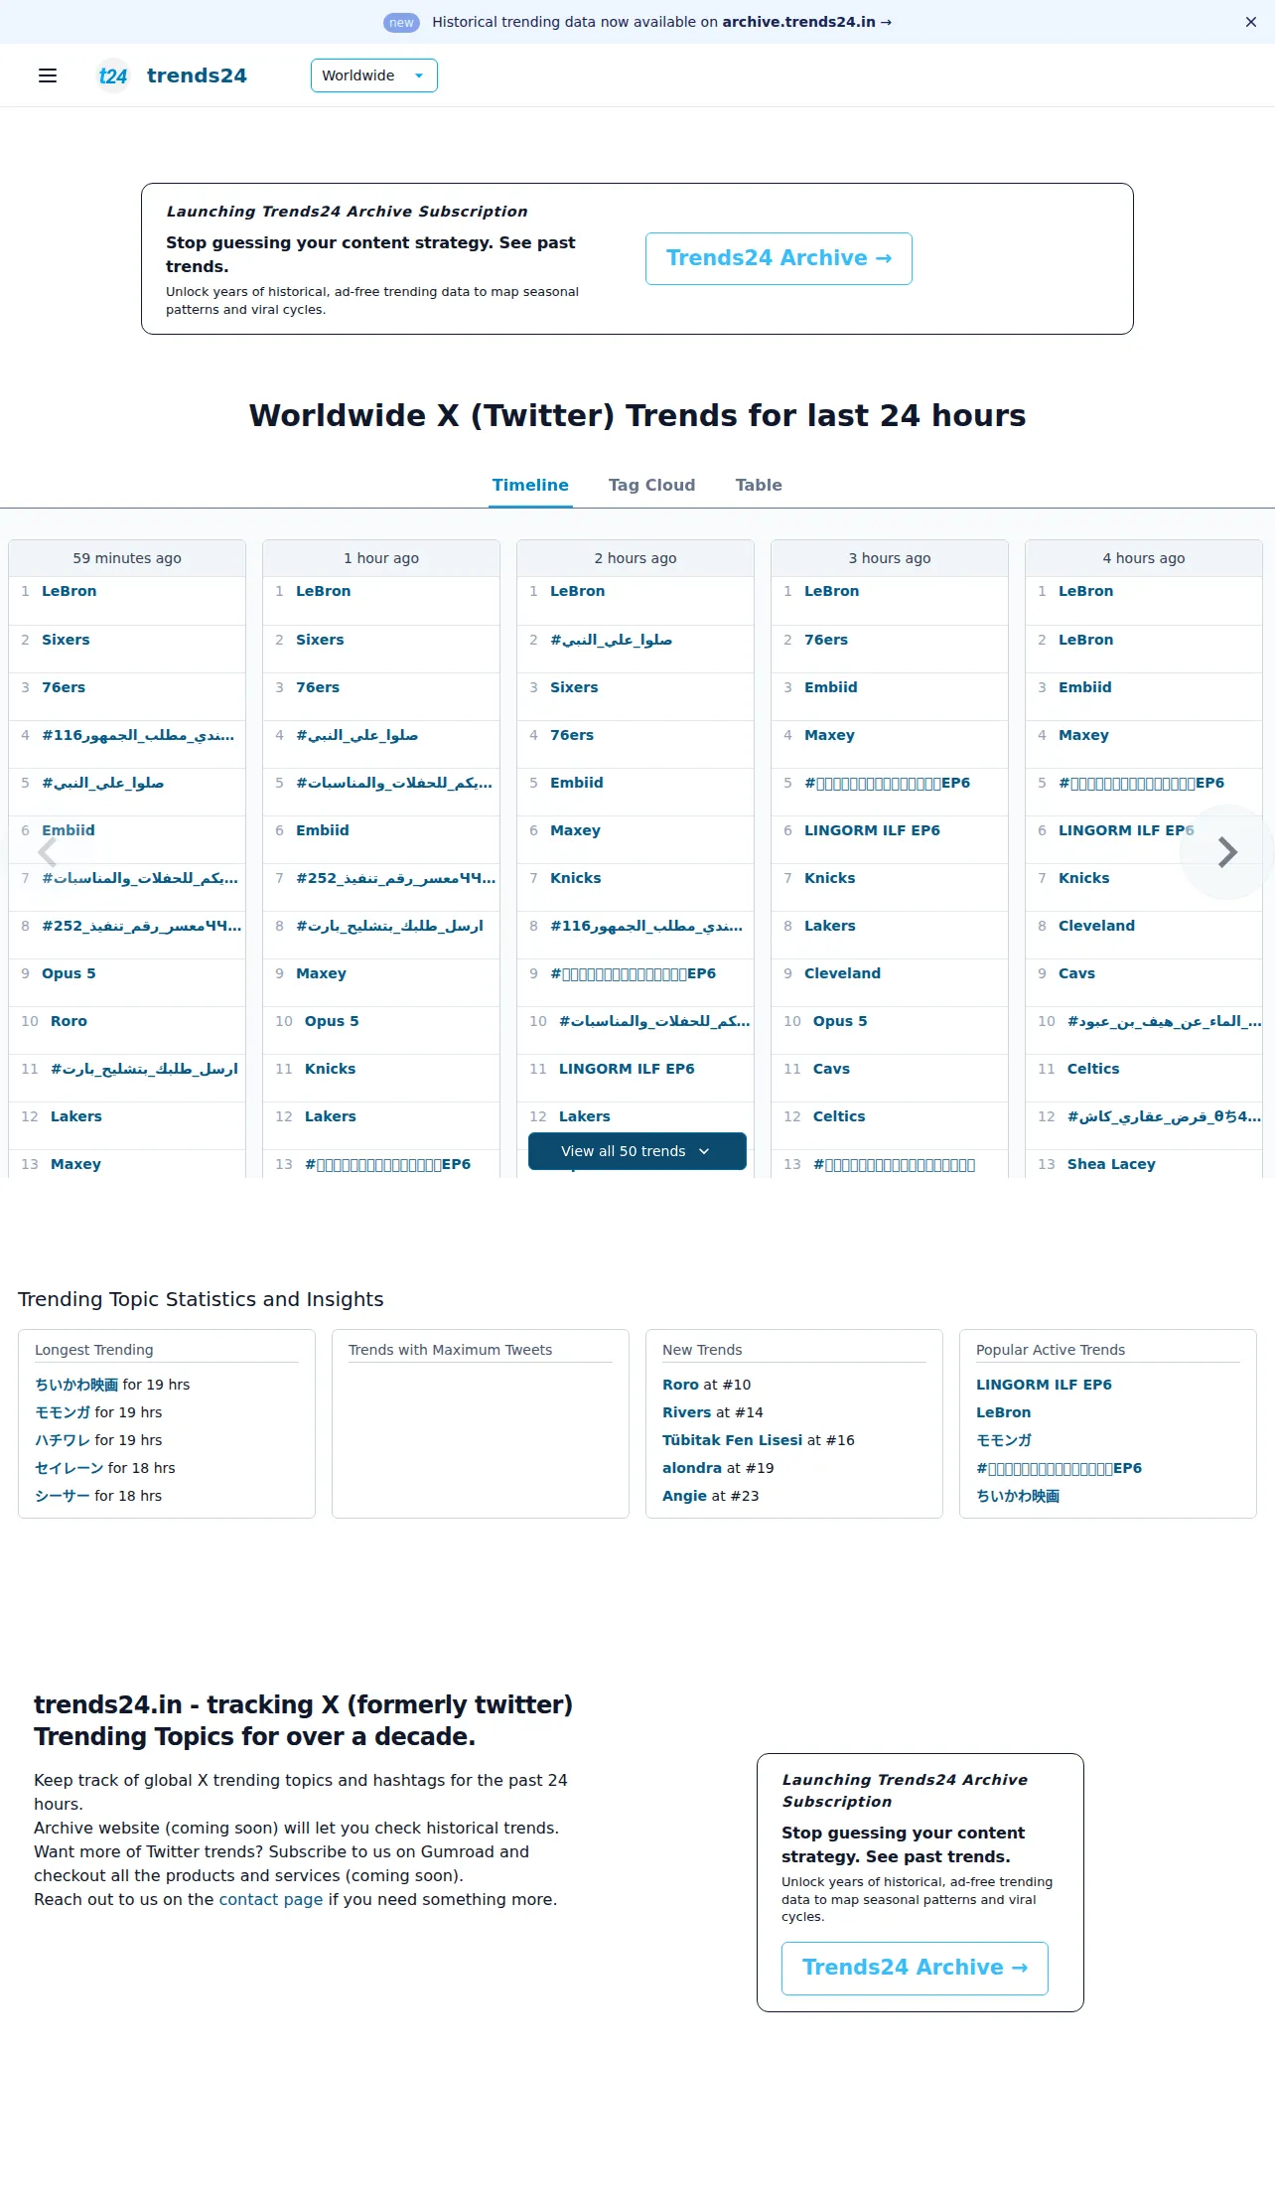Open Lakers in 59 minutes ago column
This screenshot has height=2203, width=1275.
(76, 1116)
